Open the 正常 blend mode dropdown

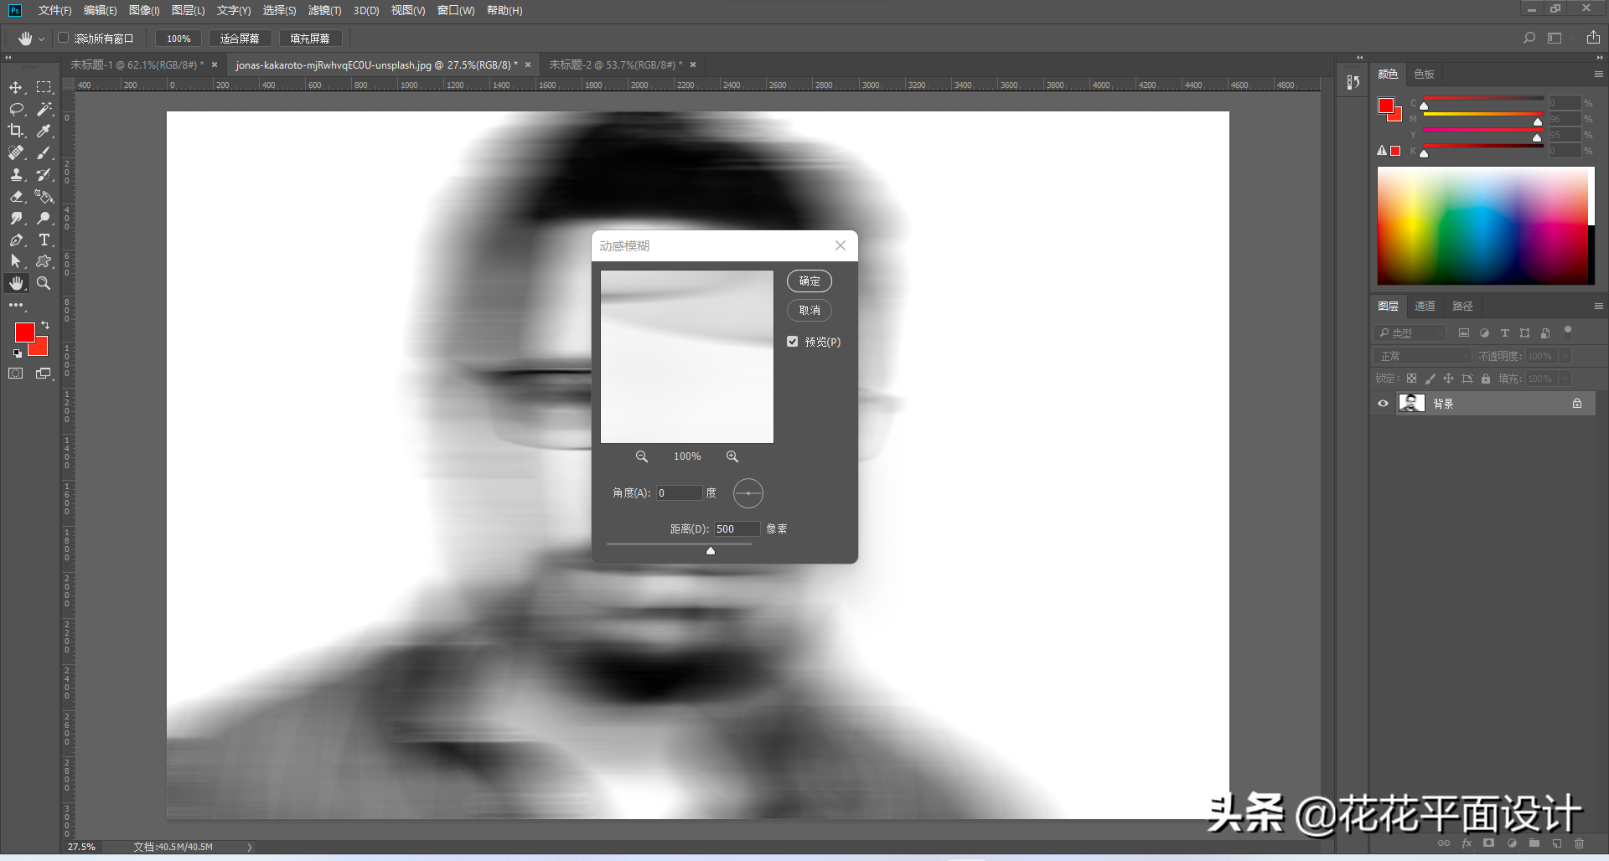coord(1423,356)
